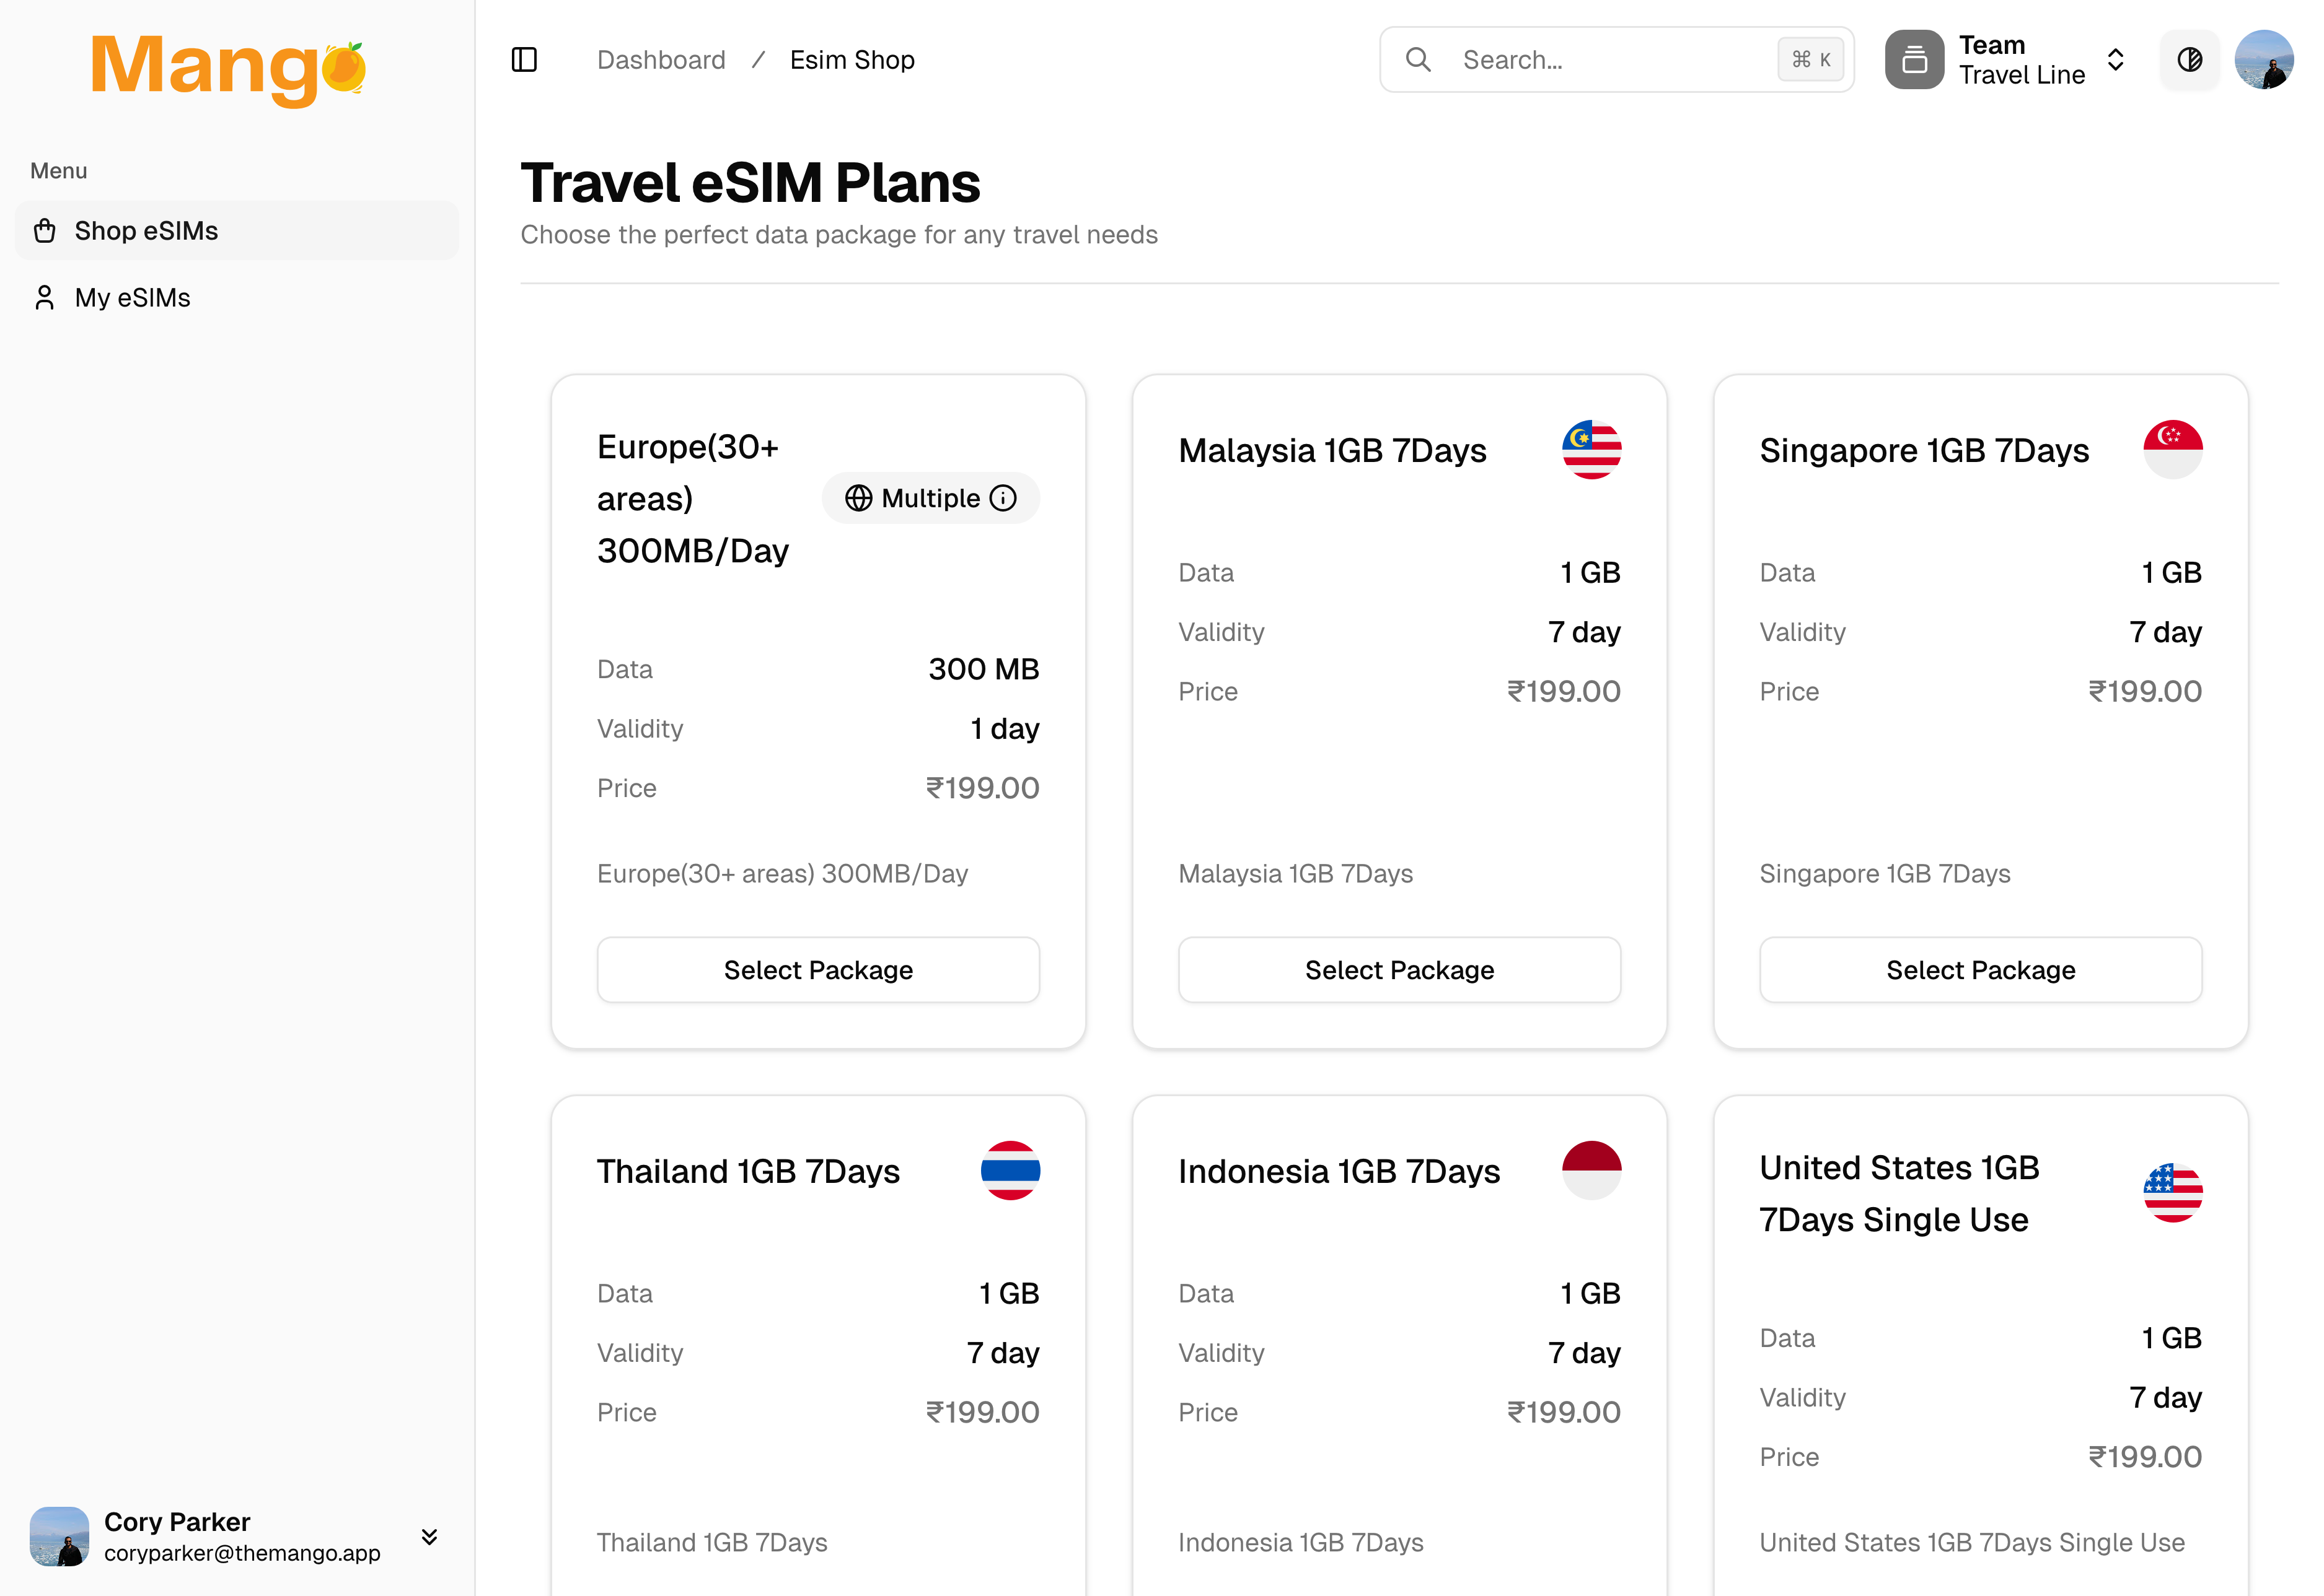Open the user avatar in header
The image size is (2324, 1596).
(x=2264, y=60)
